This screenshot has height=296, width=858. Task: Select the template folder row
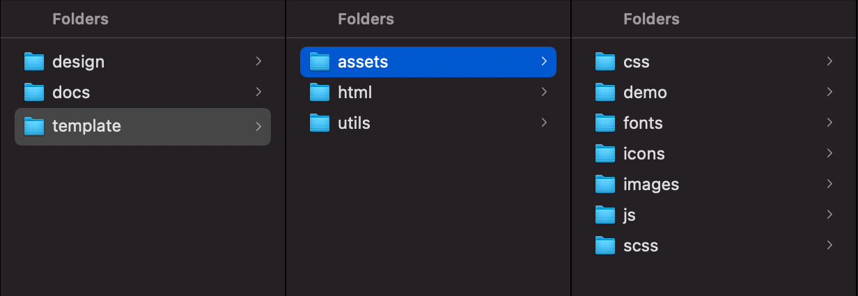[142, 126]
